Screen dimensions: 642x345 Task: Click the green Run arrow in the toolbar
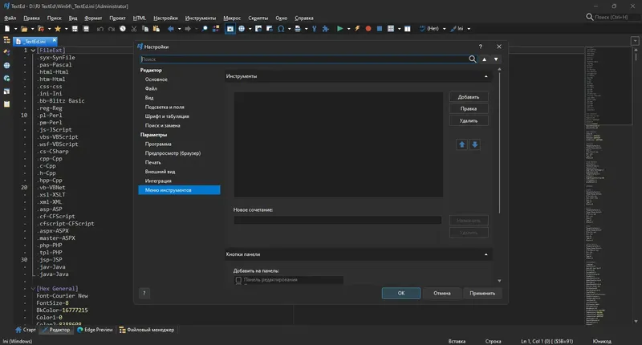coord(339,29)
